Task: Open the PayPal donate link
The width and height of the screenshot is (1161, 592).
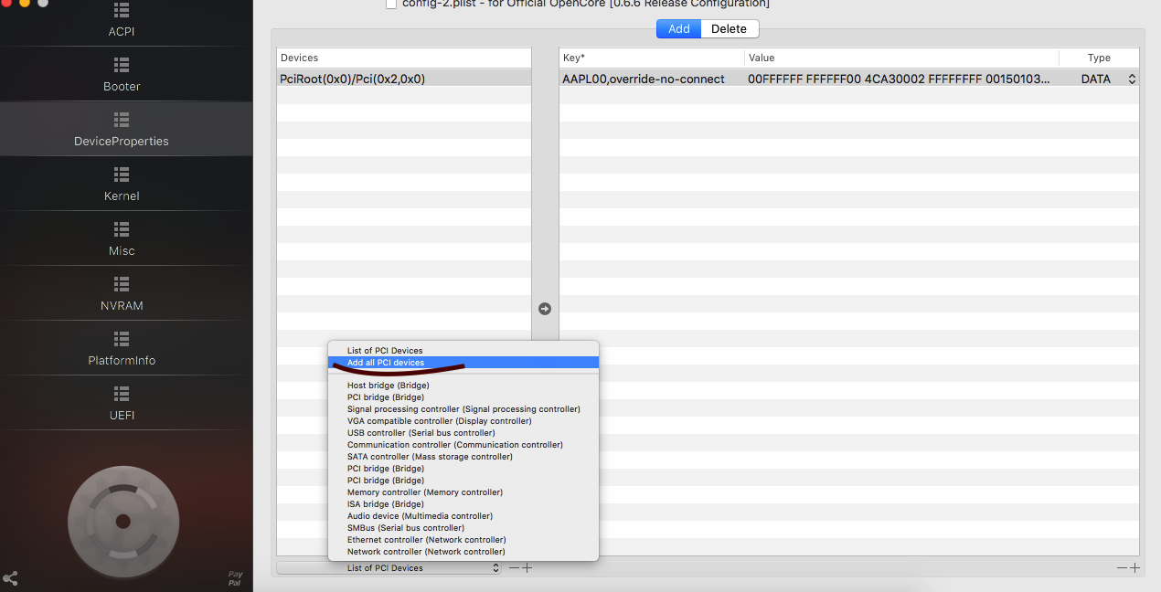Action: (235, 578)
